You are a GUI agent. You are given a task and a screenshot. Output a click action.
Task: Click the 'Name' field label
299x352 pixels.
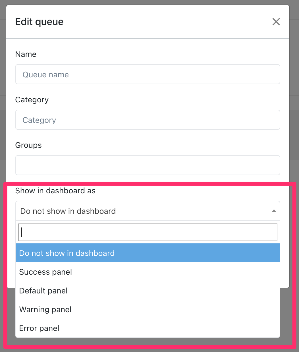[x=26, y=54]
